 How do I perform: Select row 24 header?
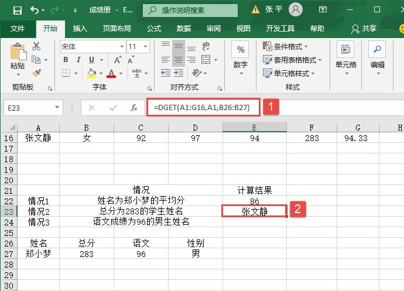9,222
